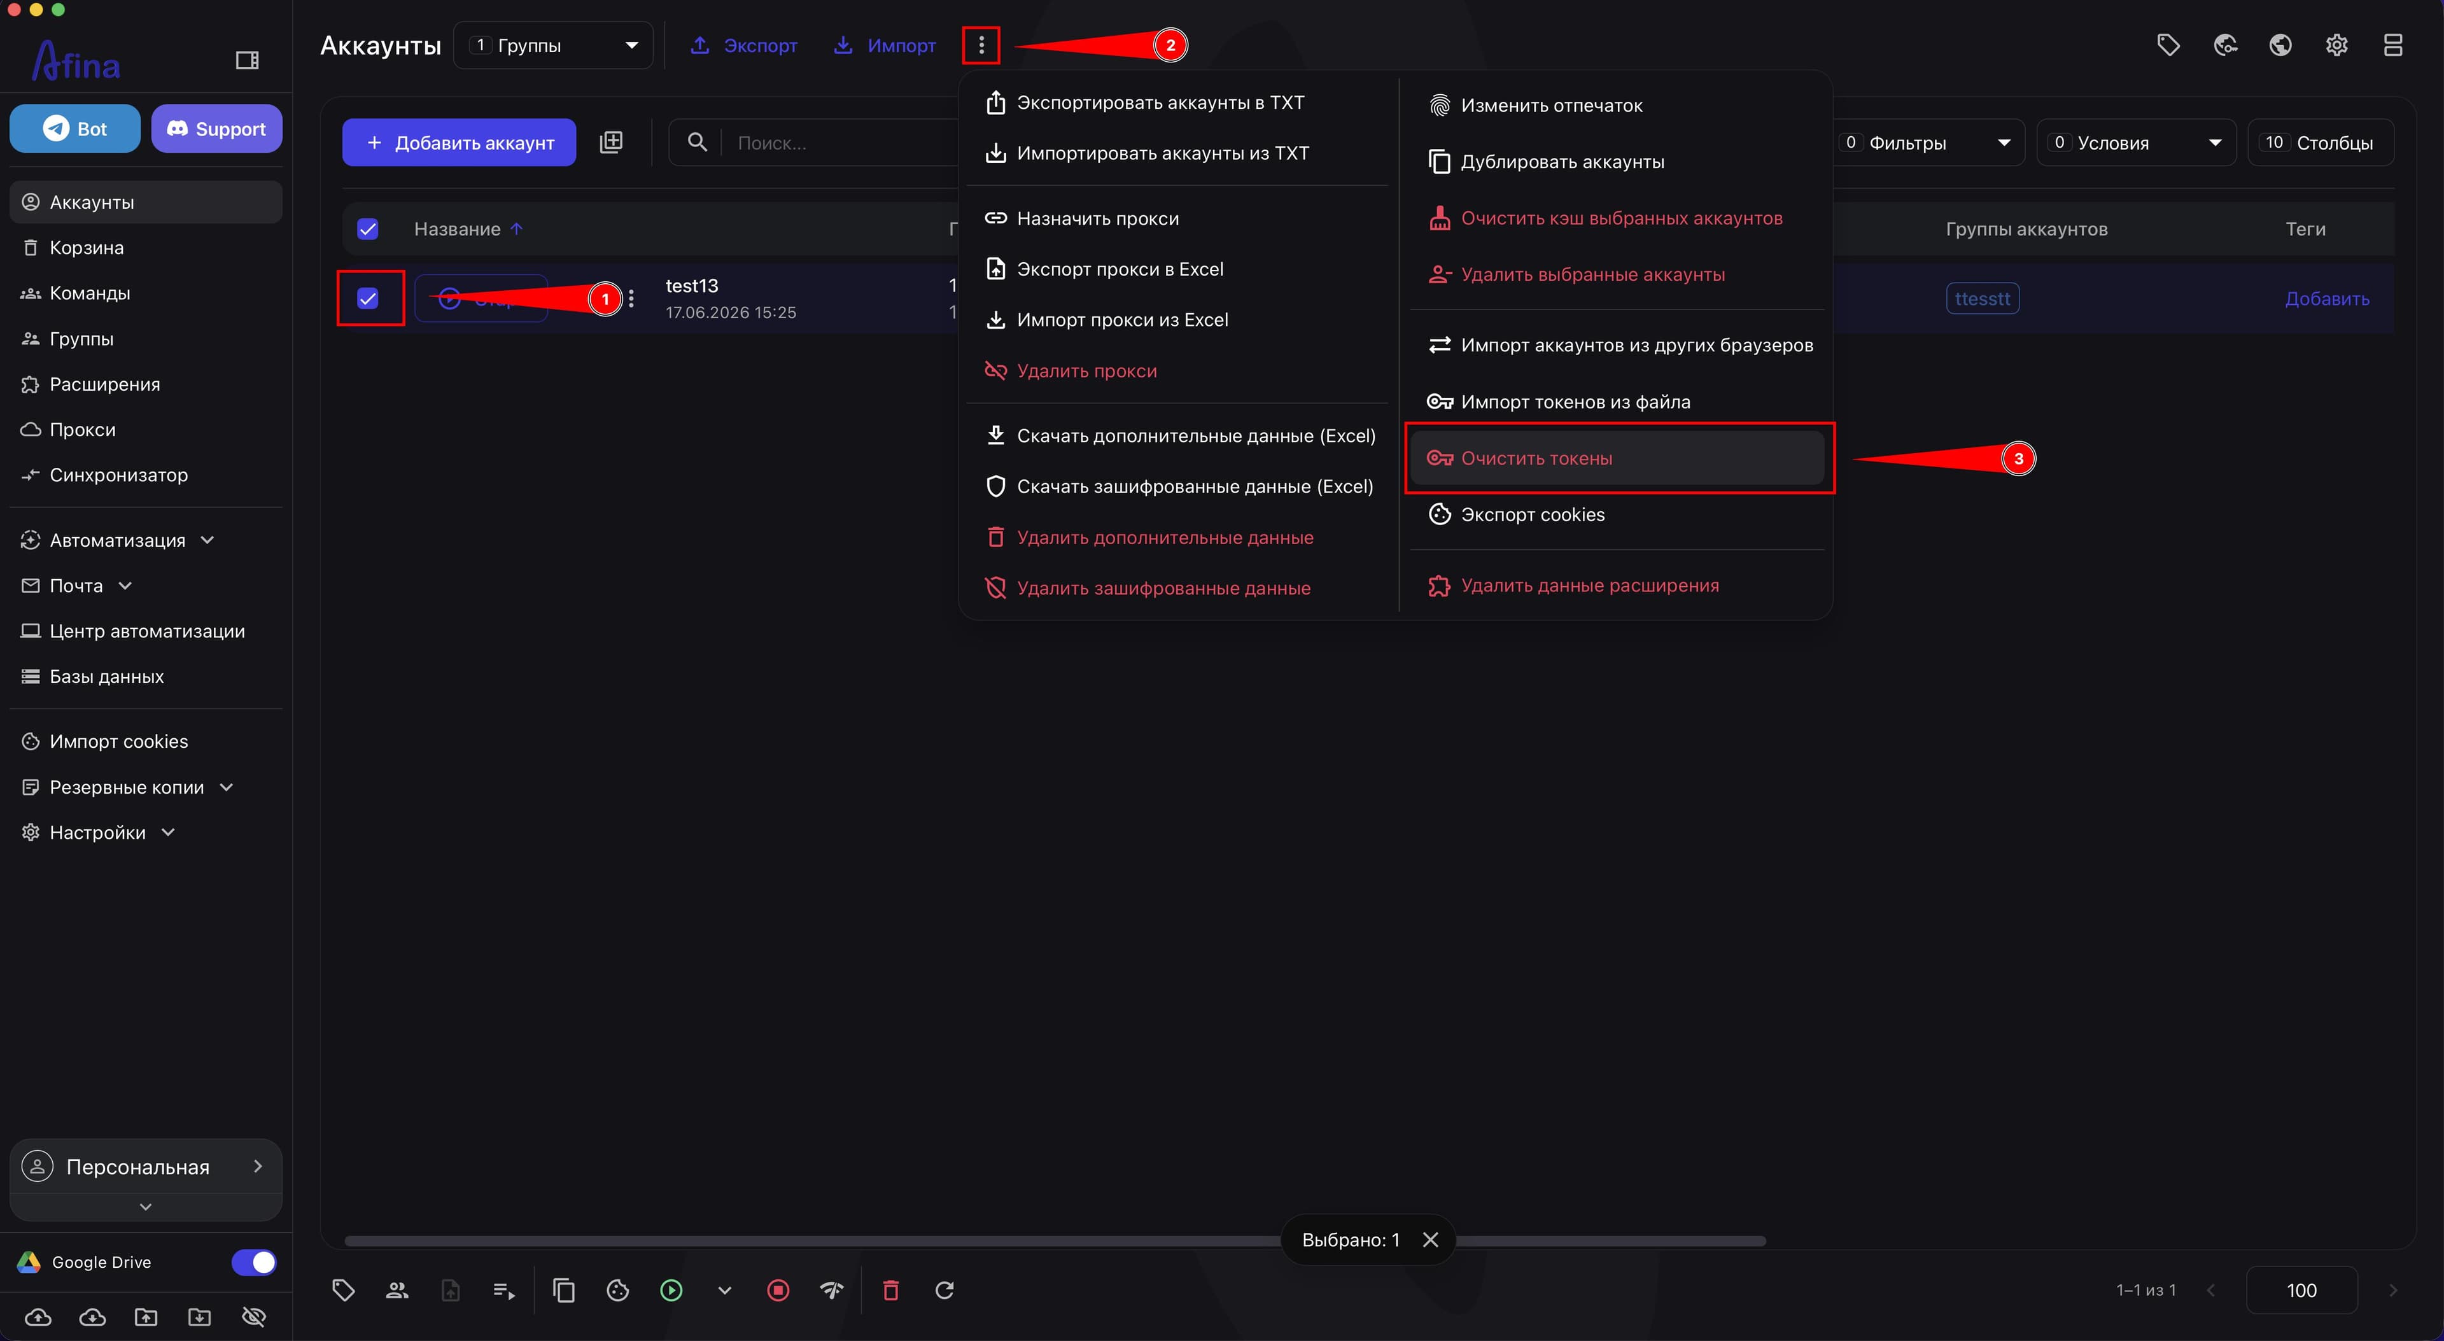2444x1341 pixels.
Task: Click the refresh icon in bottom toolbar
Action: pos(945,1289)
